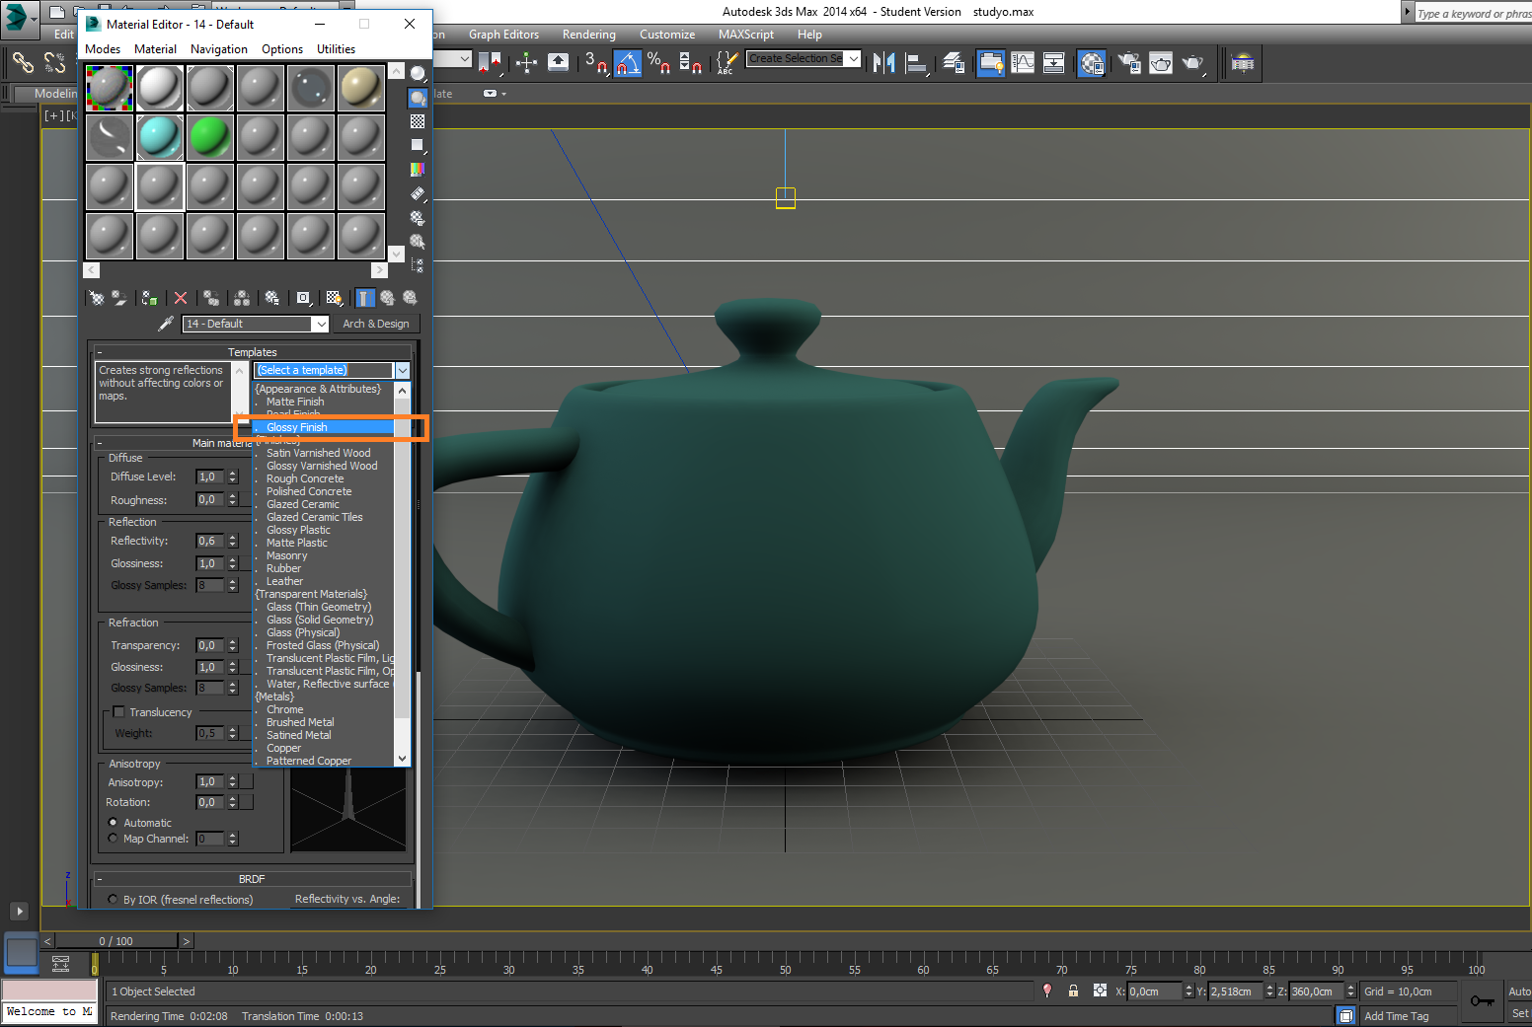Collapse the BRDF rollout

pos(252,879)
